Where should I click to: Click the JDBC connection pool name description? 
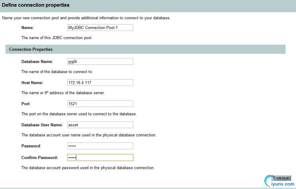(x=57, y=38)
